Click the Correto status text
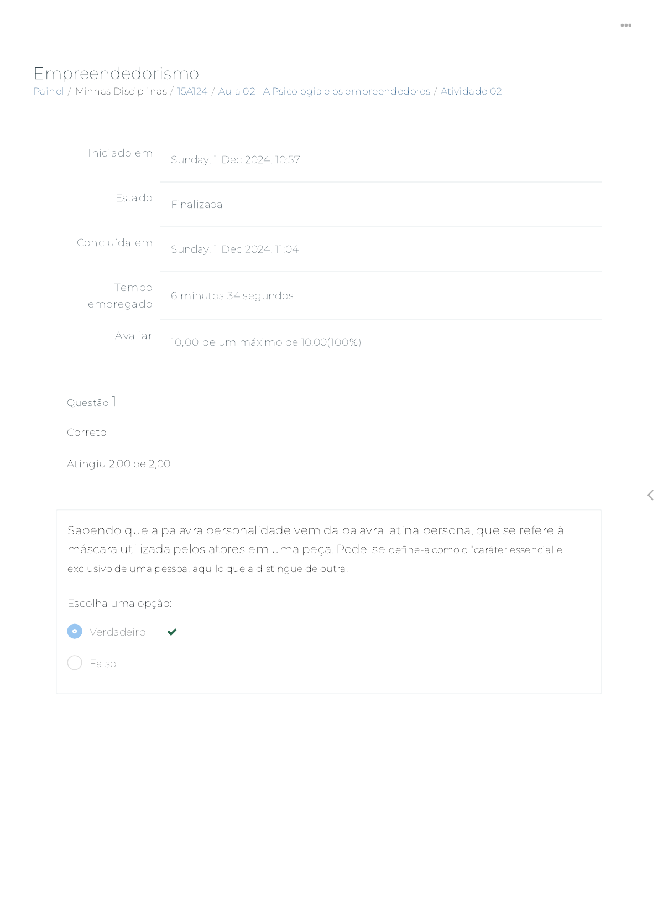 pos(86,433)
